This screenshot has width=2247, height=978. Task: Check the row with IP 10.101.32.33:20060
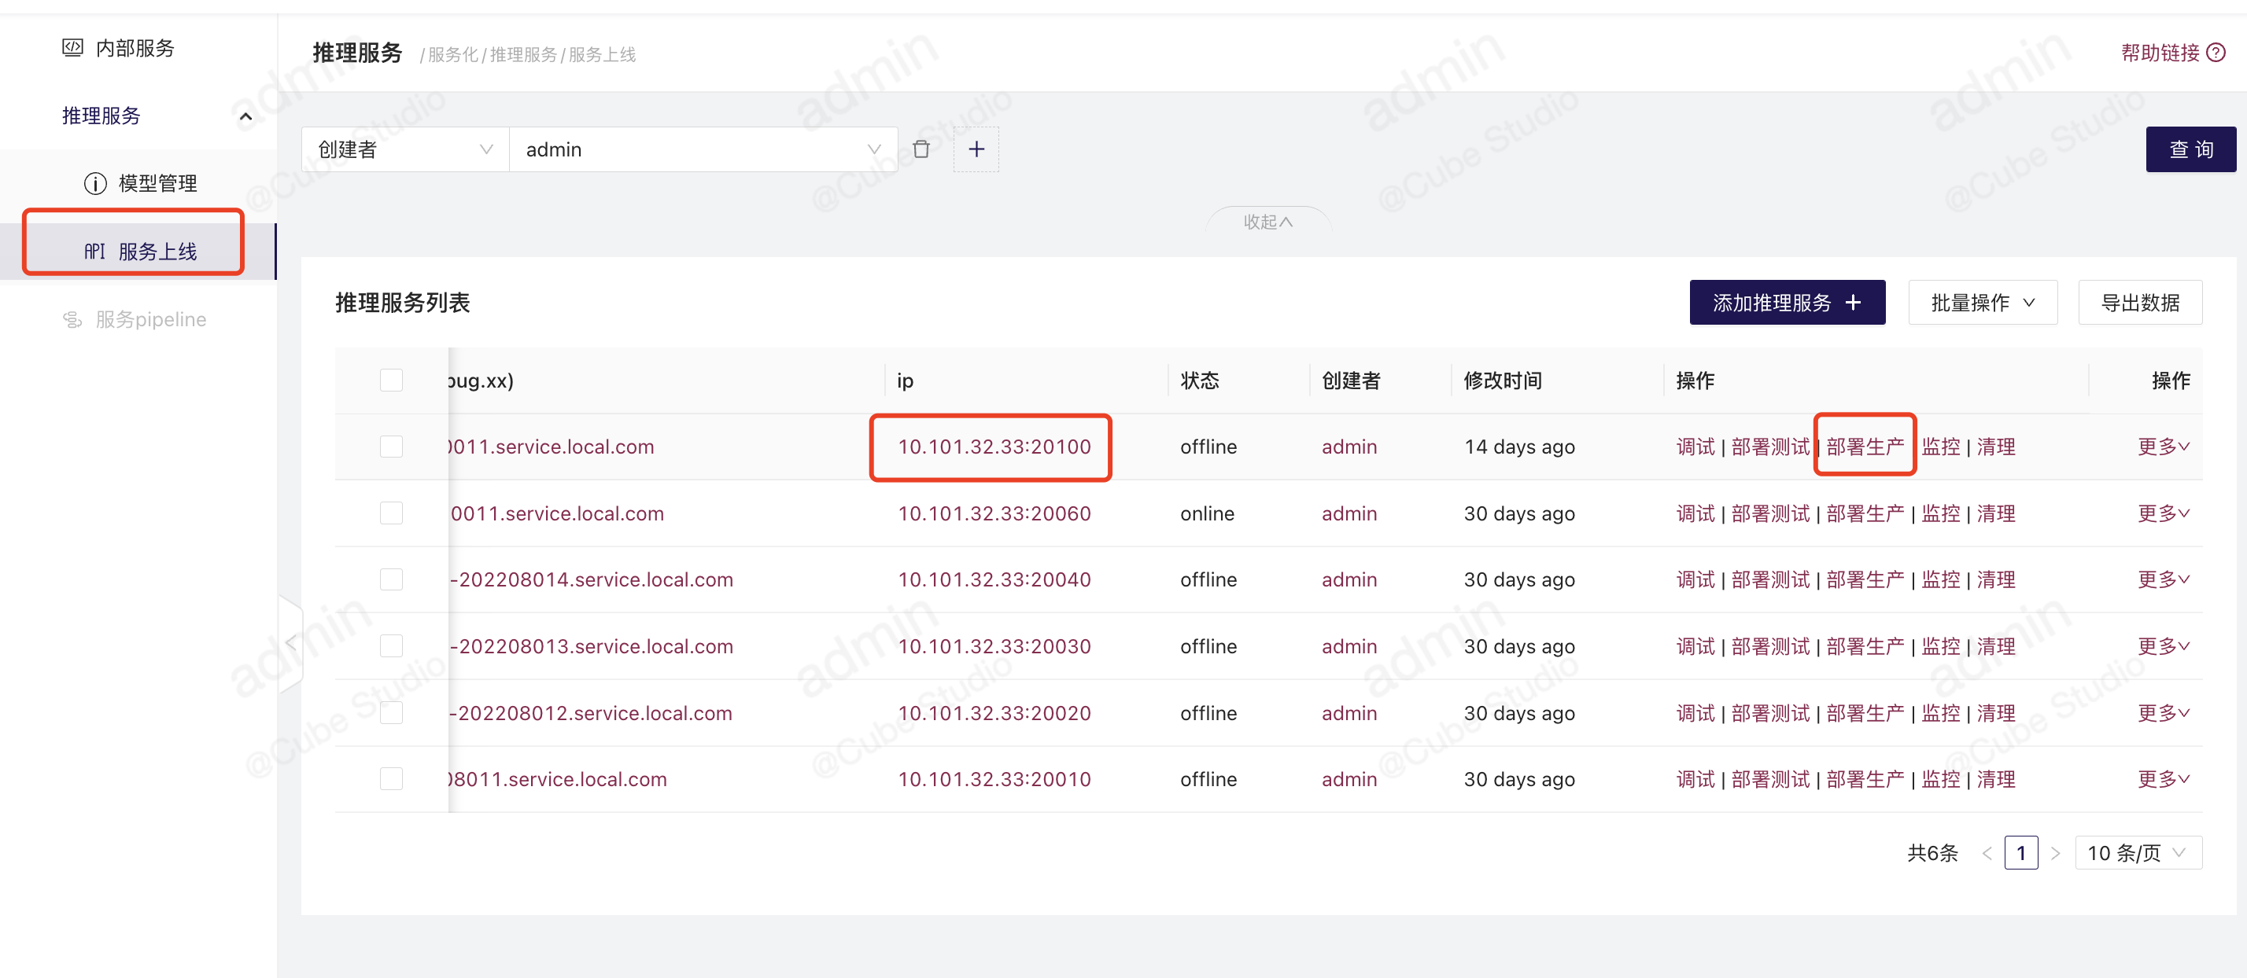coord(391,513)
